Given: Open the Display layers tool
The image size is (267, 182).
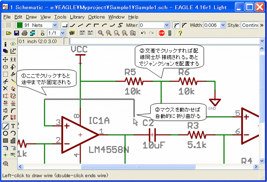Looking at the screenshot, I should (5, 51).
